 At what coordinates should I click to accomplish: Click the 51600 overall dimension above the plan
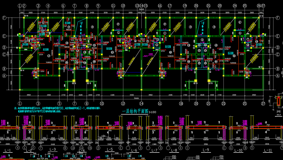[142, 9]
